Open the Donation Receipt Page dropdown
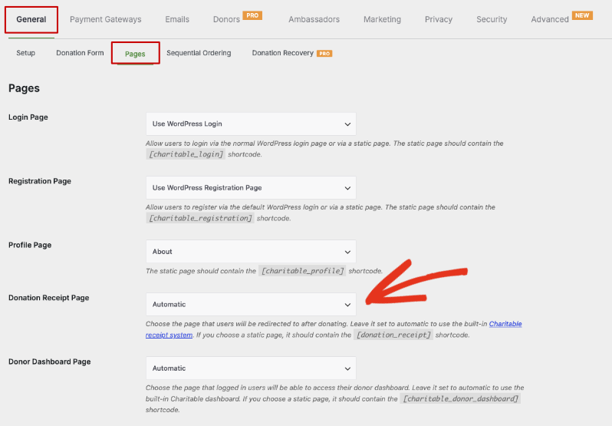This screenshot has height=426, width=612. click(251, 305)
